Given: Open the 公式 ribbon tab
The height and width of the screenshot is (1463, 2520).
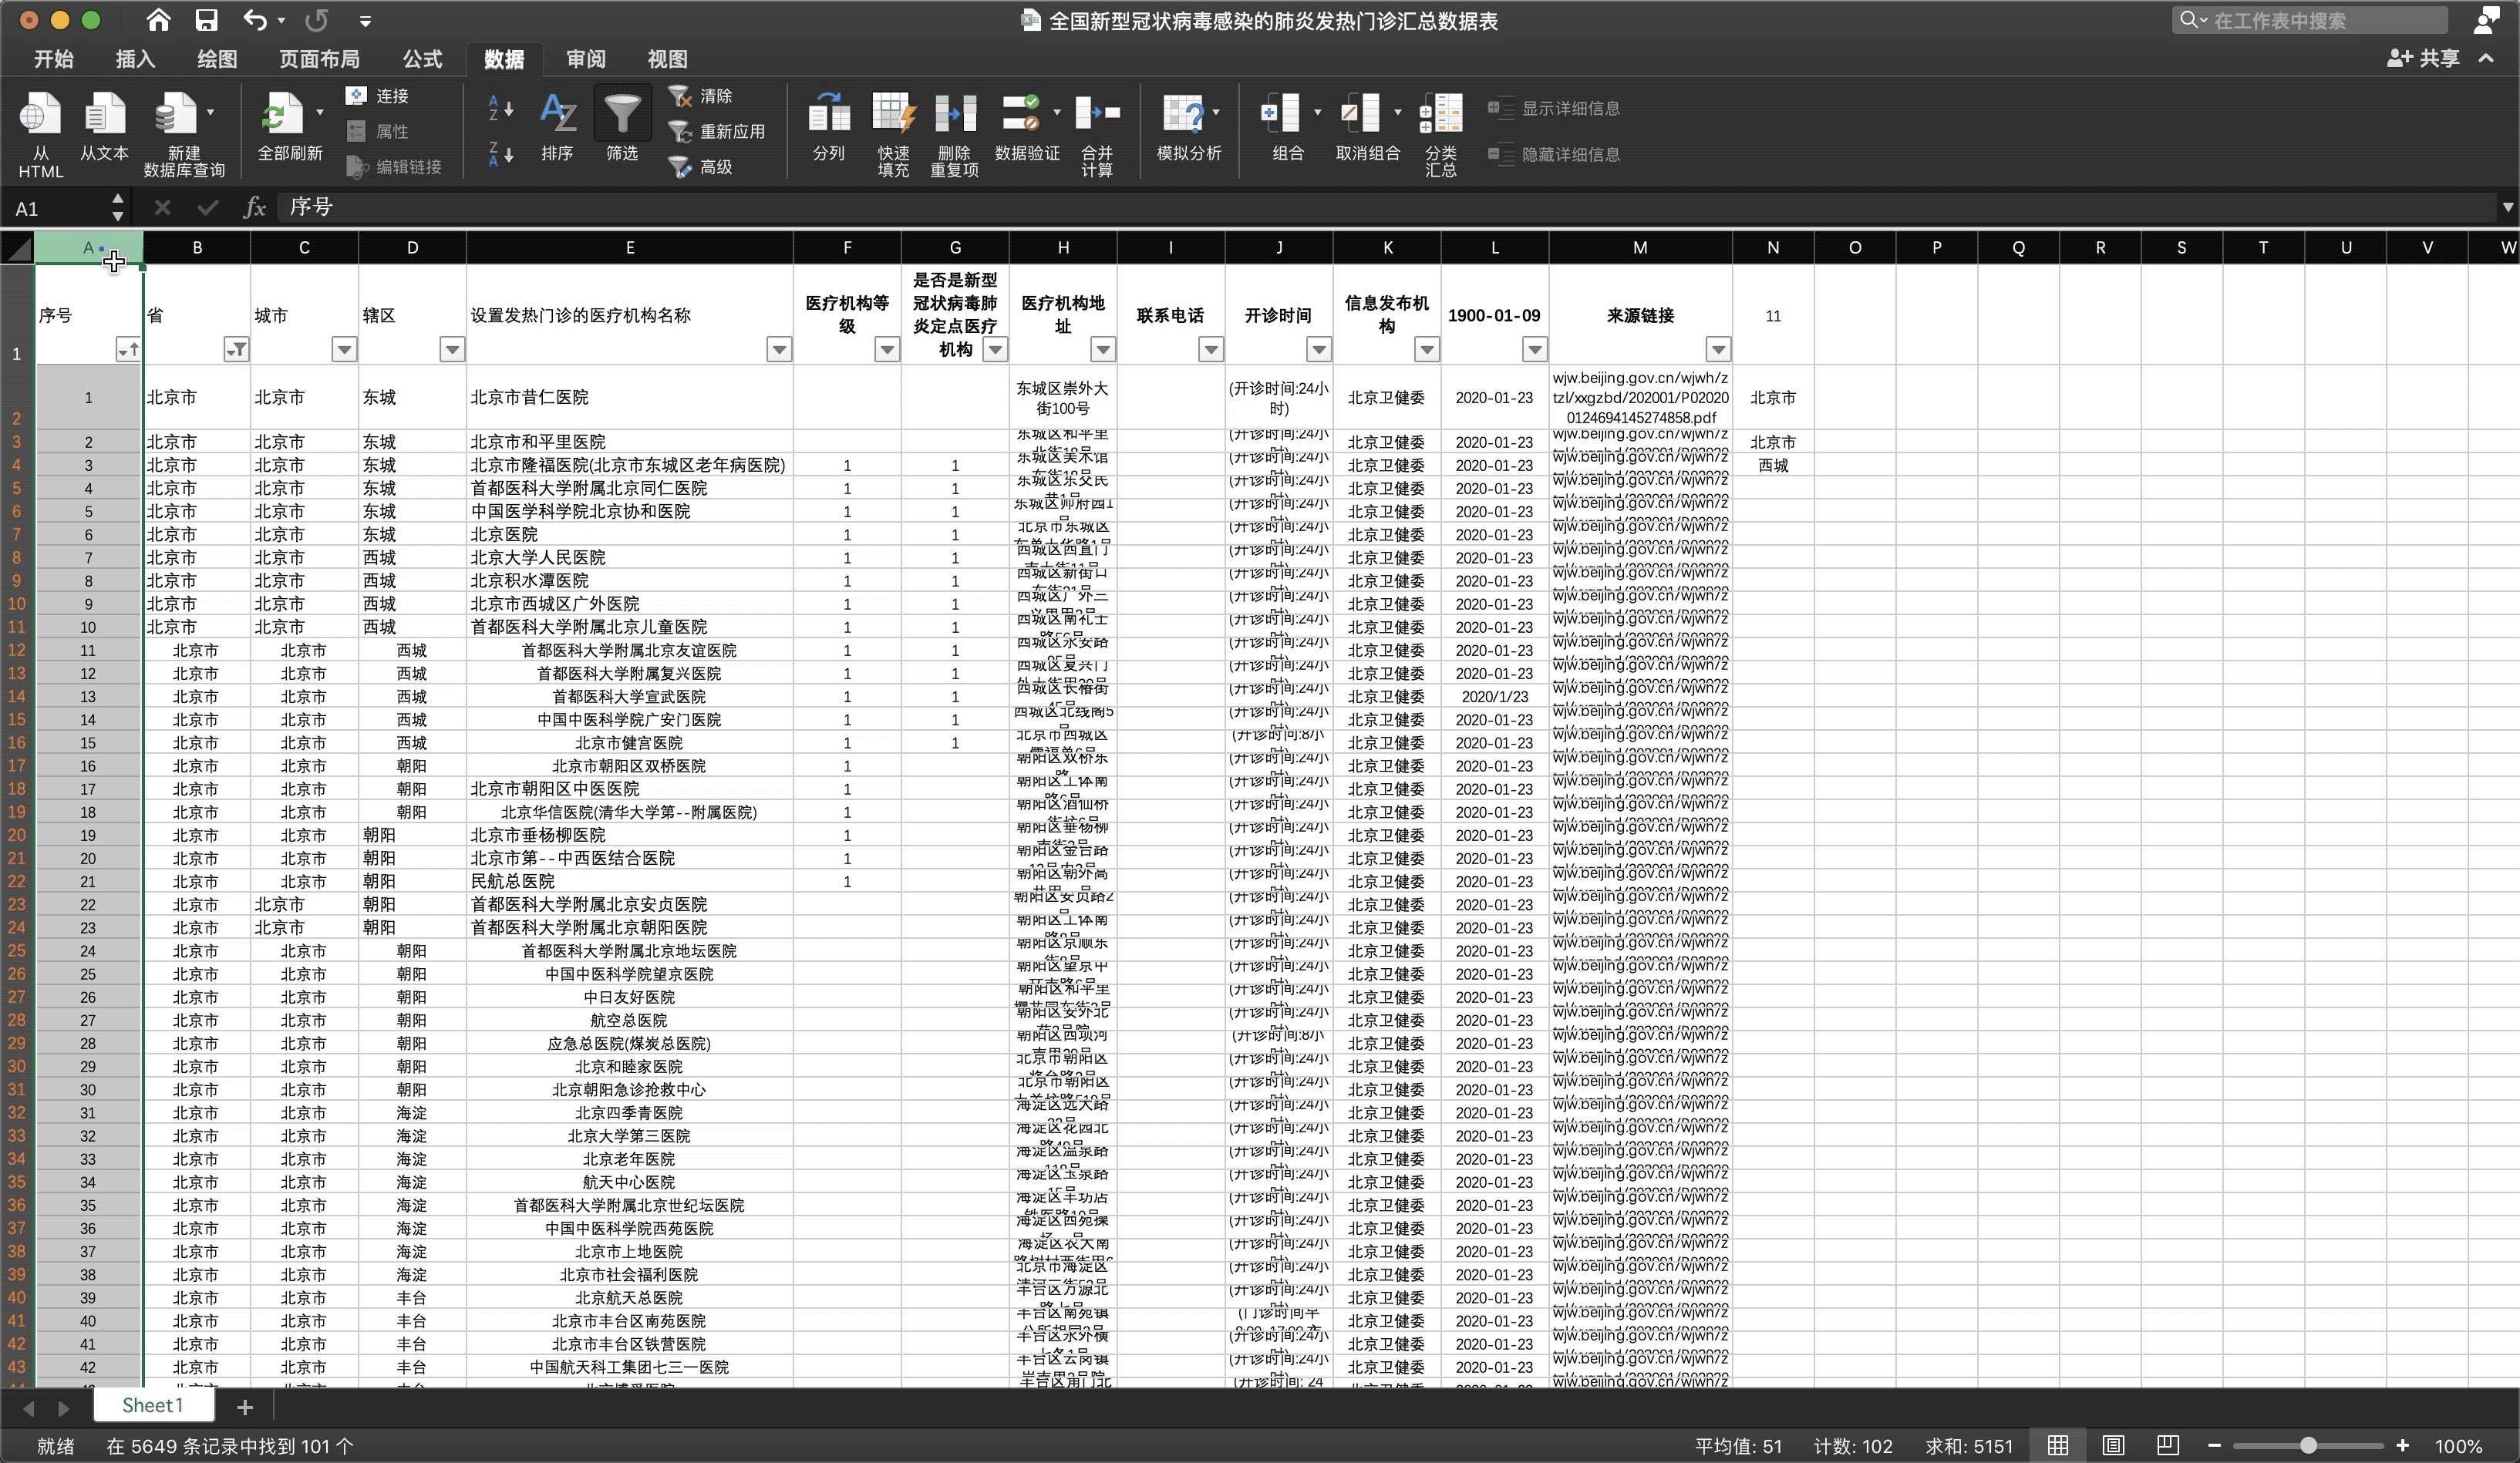Looking at the screenshot, I should point(422,59).
